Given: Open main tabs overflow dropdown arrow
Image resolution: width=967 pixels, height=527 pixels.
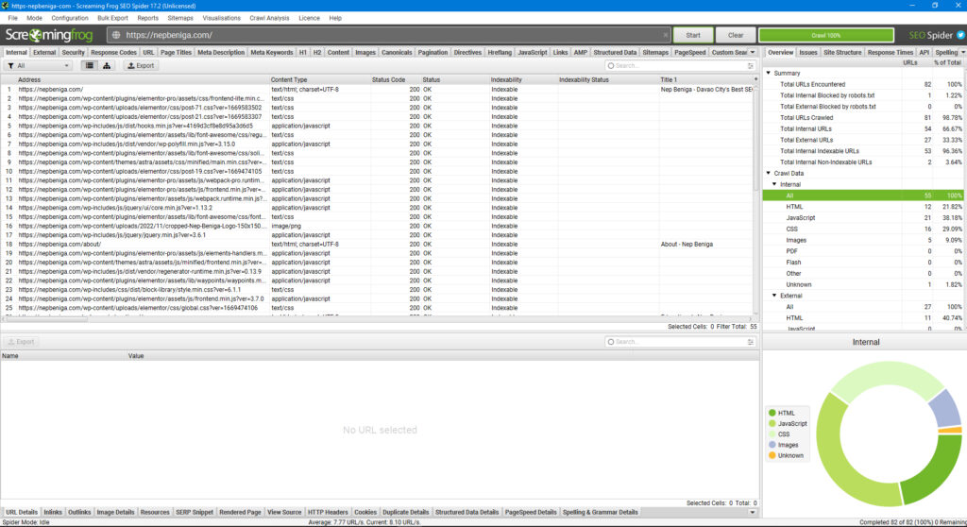Looking at the screenshot, I should pyautogui.click(x=753, y=53).
